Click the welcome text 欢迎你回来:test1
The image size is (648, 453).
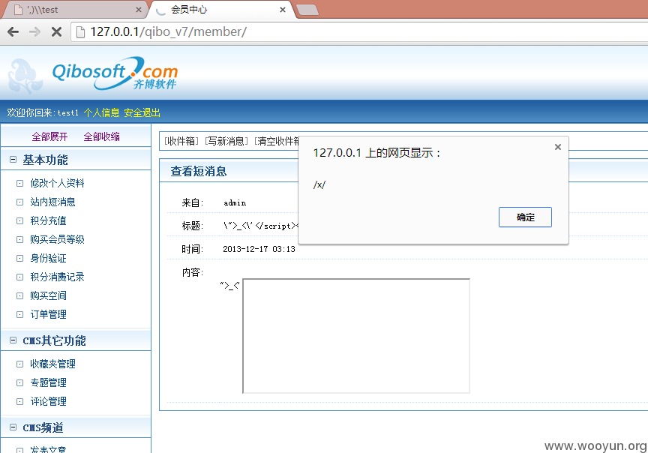coord(43,112)
